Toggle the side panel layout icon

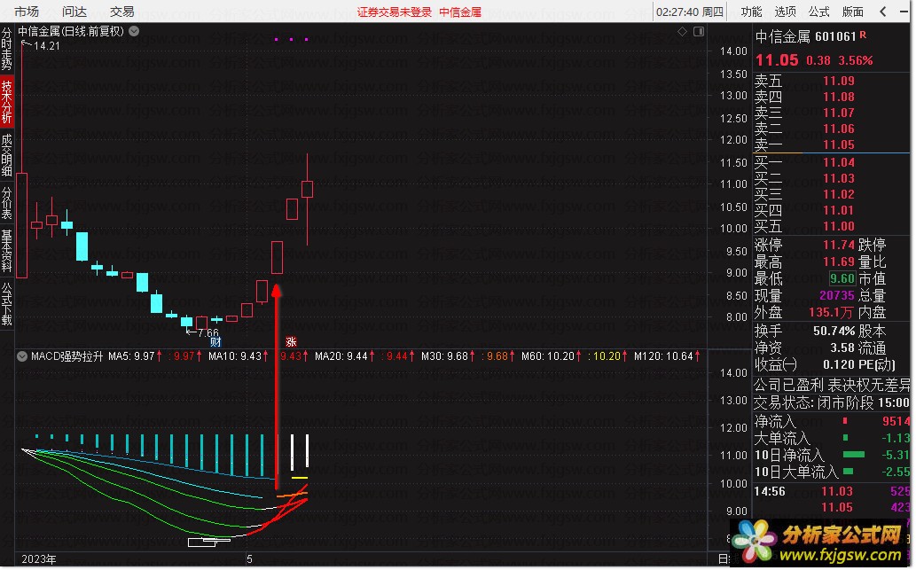[699, 32]
